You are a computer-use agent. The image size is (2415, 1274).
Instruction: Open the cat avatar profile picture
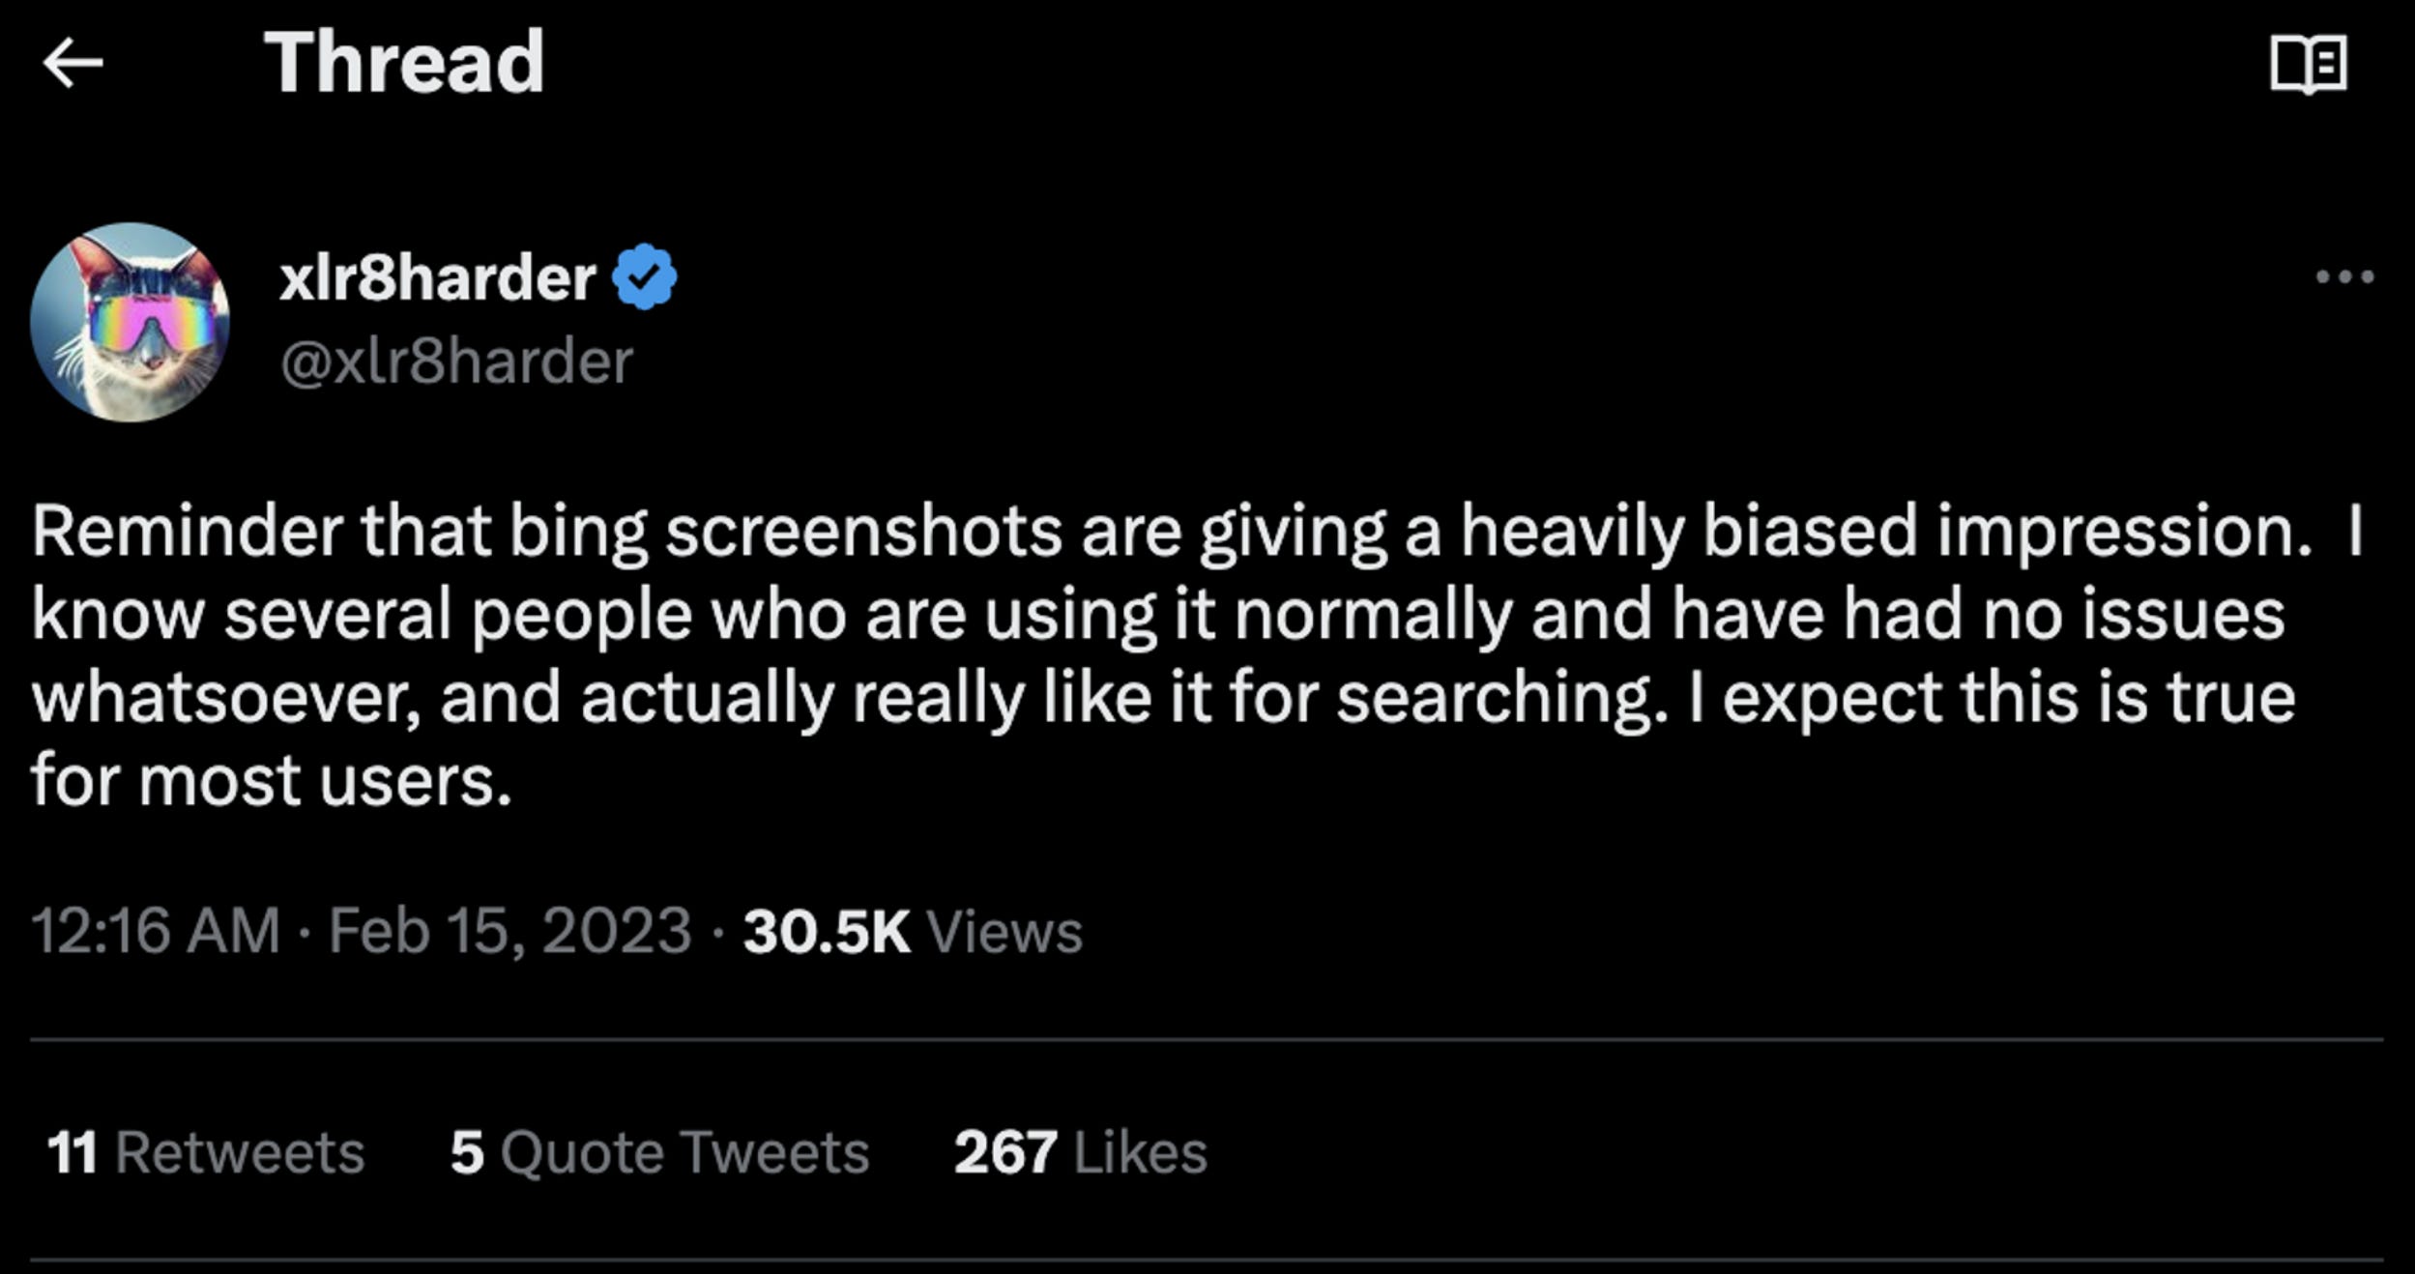coord(130,322)
